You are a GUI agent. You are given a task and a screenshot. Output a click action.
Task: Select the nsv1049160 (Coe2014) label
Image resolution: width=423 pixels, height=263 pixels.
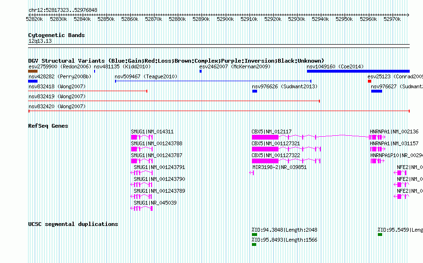(335, 66)
